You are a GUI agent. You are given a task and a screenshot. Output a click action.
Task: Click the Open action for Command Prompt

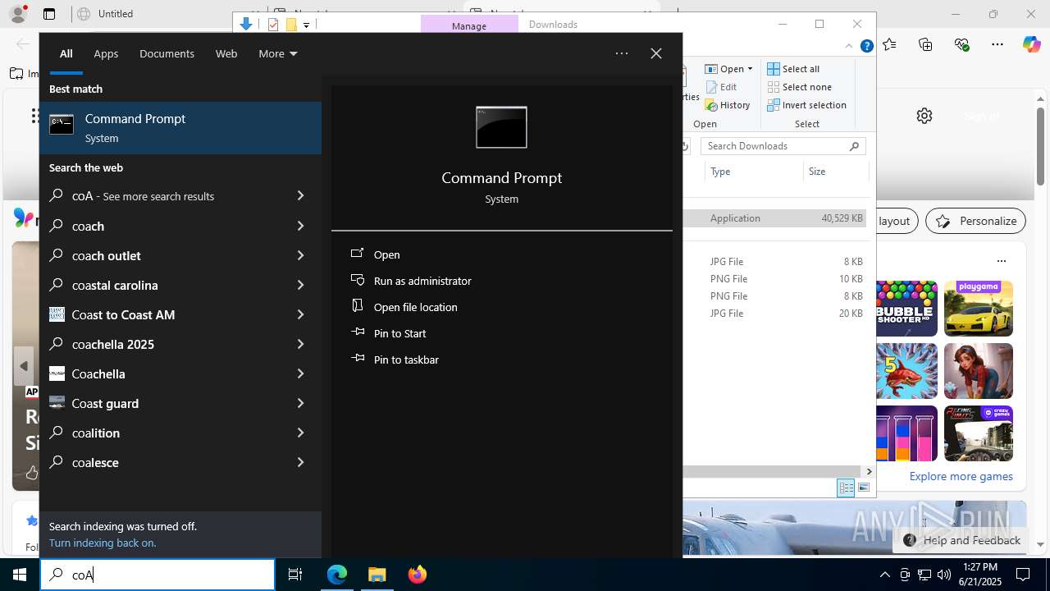pyautogui.click(x=386, y=254)
